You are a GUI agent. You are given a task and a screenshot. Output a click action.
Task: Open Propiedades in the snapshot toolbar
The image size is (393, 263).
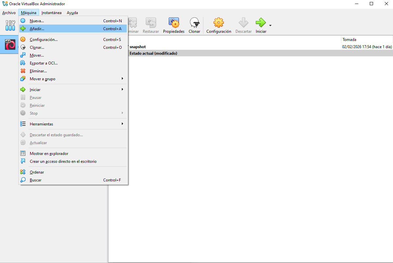click(x=174, y=26)
